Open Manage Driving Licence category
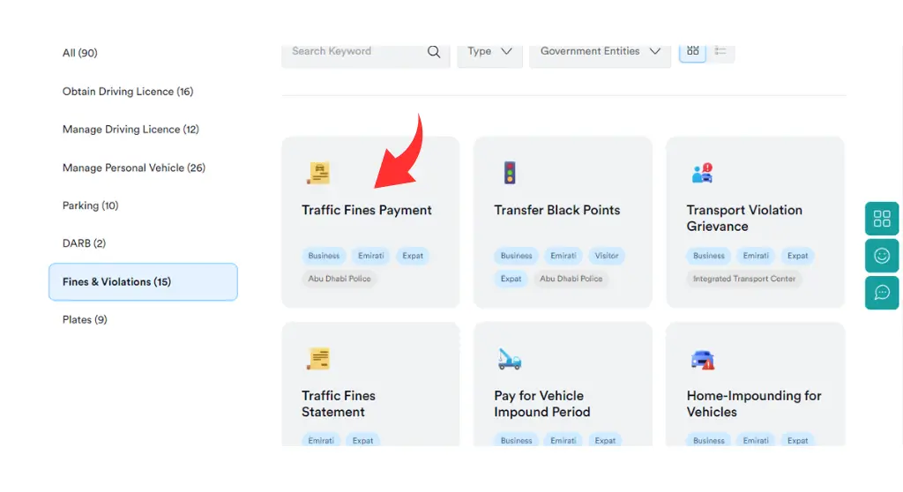This screenshot has height=492, width=903. coord(131,130)
